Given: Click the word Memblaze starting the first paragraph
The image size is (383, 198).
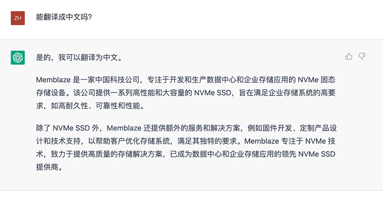Looking at the screenshot, I should (53, 79).
